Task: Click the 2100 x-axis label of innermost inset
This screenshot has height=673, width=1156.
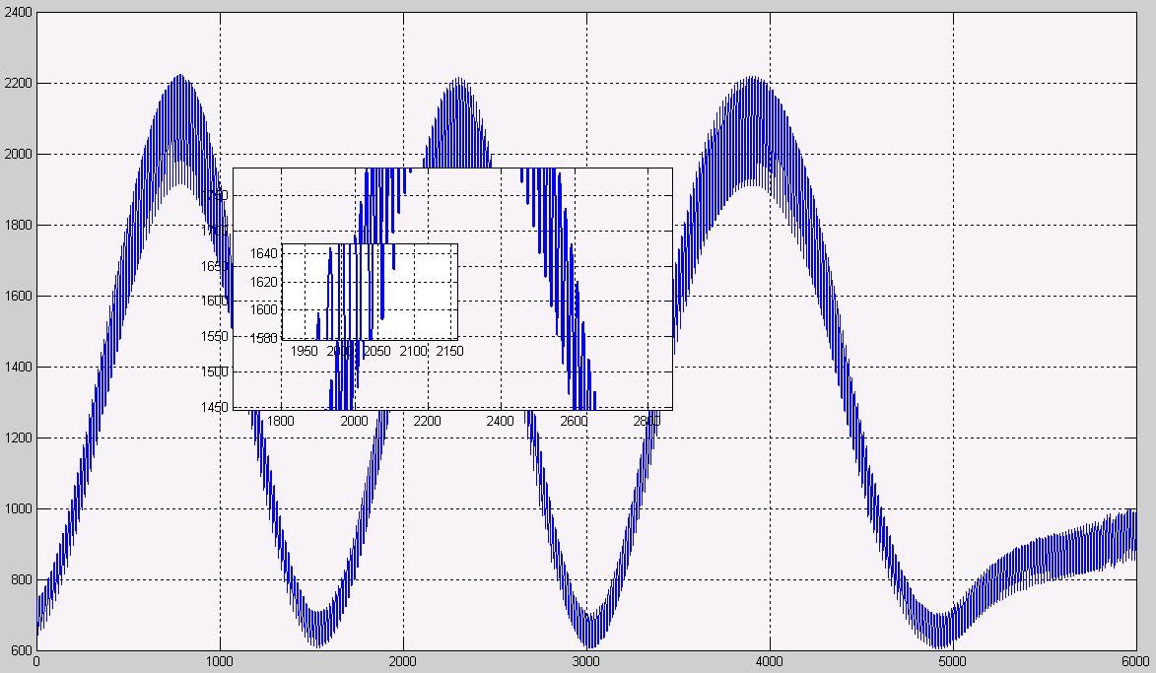Action: pyautogui.click(x=414, y=351)
